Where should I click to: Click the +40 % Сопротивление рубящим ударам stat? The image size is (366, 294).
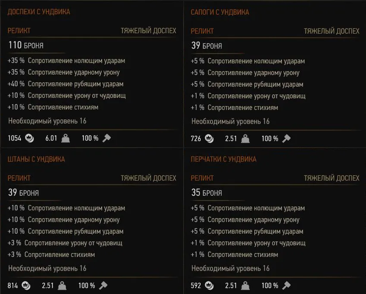66,84
